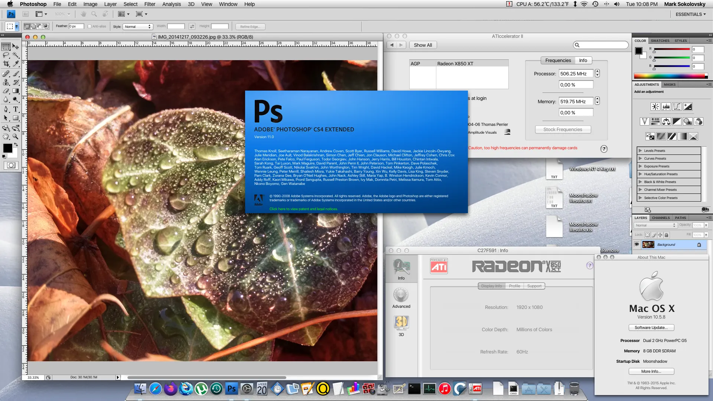Open the Filter menu
713x401 pixels.
[150, 4]
